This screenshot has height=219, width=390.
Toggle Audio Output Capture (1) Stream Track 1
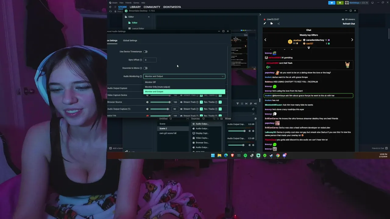[201, 109]
